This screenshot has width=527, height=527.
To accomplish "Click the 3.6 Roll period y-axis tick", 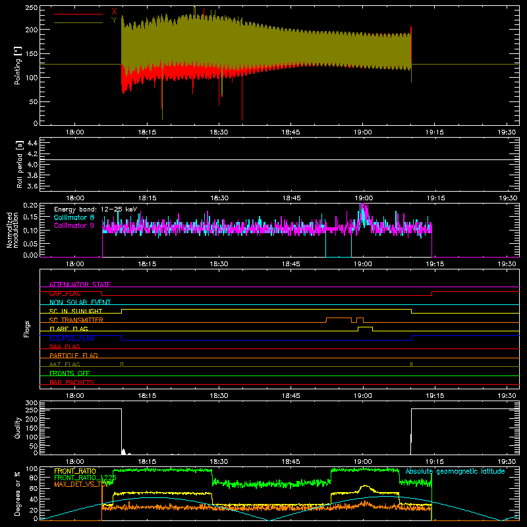I will click(32, 186).
